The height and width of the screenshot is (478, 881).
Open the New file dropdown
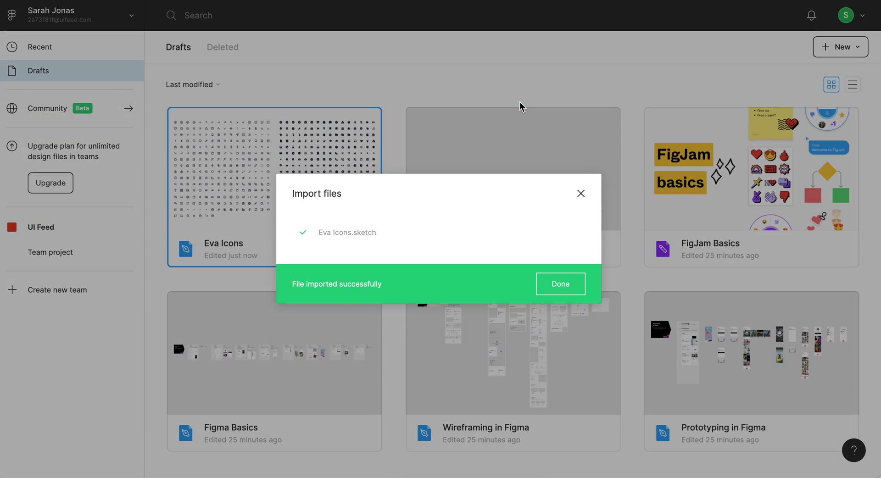[x=840, y=47]
